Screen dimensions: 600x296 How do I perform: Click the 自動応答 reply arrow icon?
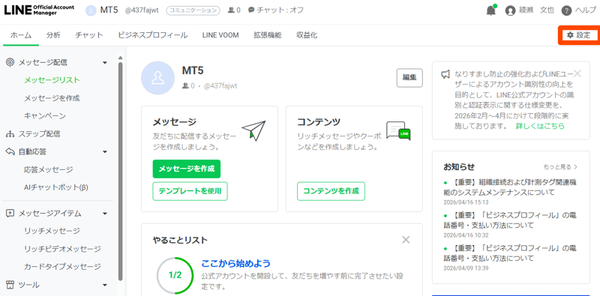(x=10, y=152)
